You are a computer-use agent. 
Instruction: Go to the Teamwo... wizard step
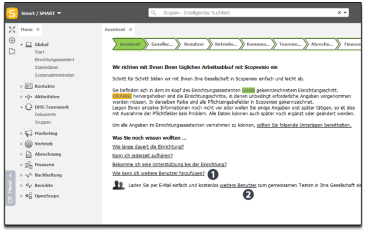(x=290, y=44)
